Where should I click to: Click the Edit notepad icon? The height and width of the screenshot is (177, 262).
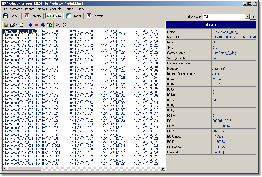pyautogui.click(x=49, y=25)
